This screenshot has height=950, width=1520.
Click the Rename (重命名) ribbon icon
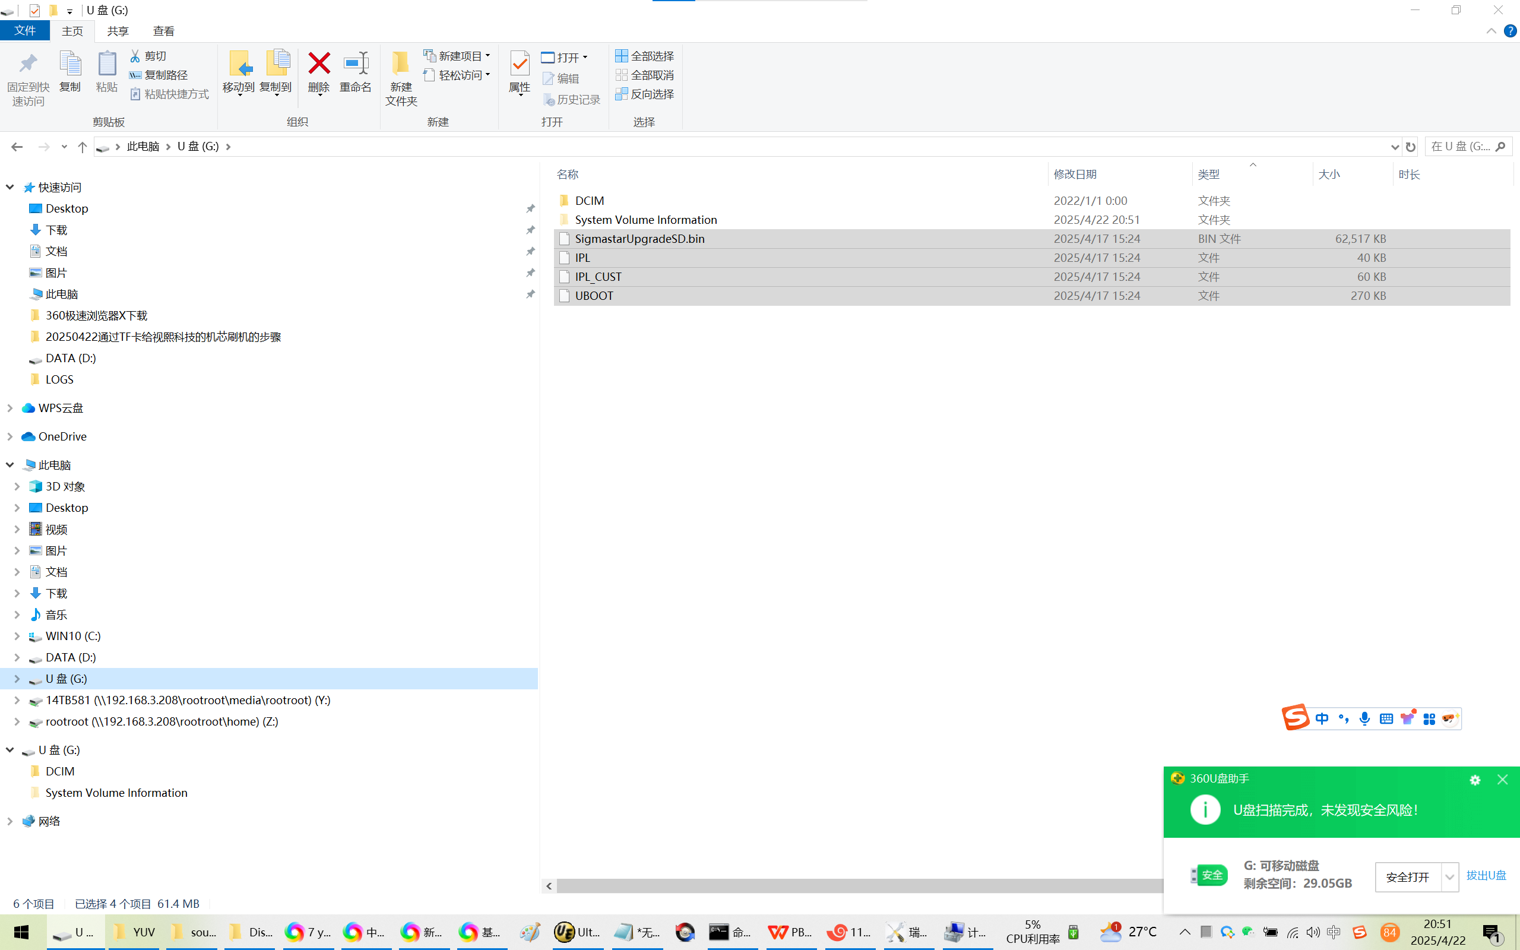(x=356, y=64)
